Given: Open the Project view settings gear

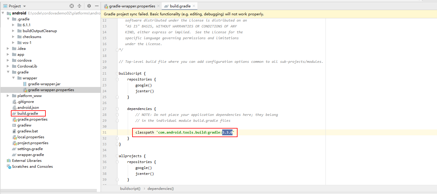Looking at the screenshot, I should pyautogui.click(x=89, y=6).
